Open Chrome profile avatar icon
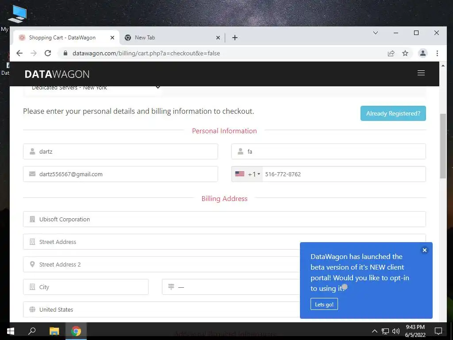453x340 pixels. pos(422,53)
